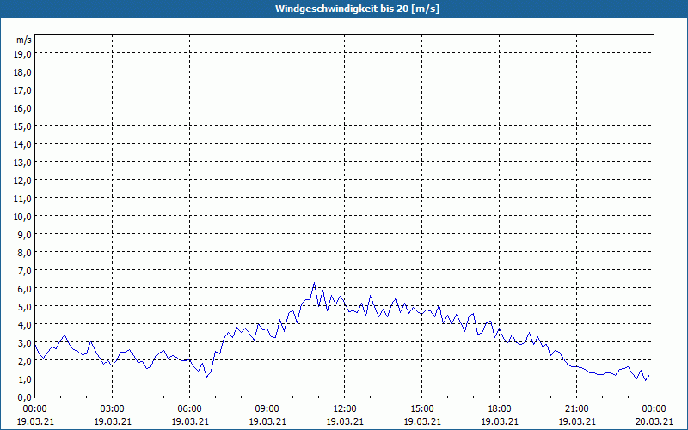
Task: Select the "10,0" y-axis tick label
Action: [24, 217]
